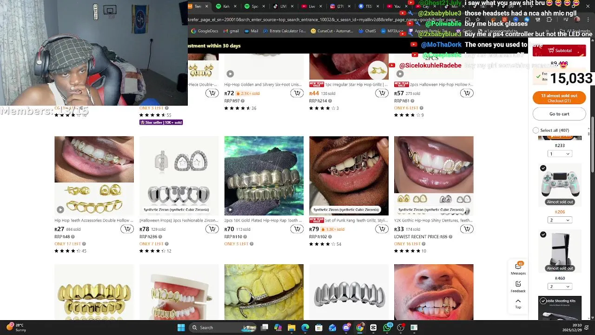Image resolution: width=595 pixels, height=335 pixels.
Task: Open File Explorer from the taskbar
Action: click(291, 328)
